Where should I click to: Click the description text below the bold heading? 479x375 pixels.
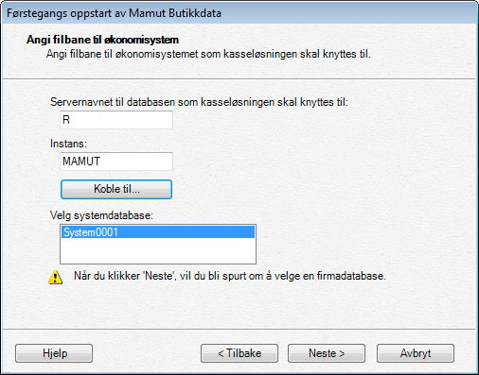[x=208, y=54]
